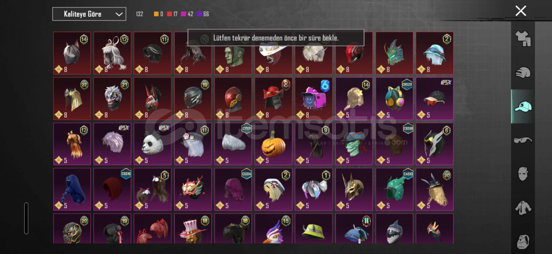Filter by the pink quality count 42
The height and width of the screenshot is (254, 552).
(x=187, y=14)
